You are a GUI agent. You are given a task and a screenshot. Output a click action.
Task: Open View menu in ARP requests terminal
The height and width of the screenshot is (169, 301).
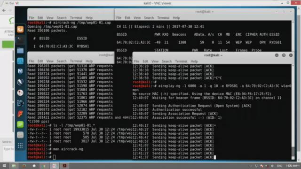click(x=50, y=61)
